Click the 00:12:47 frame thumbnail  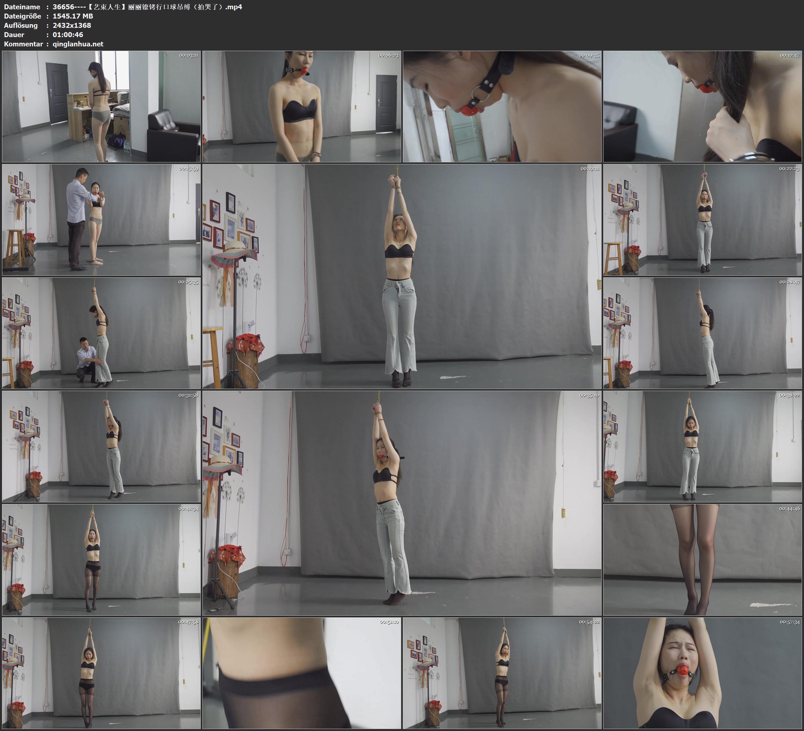[x=703, y=106]
